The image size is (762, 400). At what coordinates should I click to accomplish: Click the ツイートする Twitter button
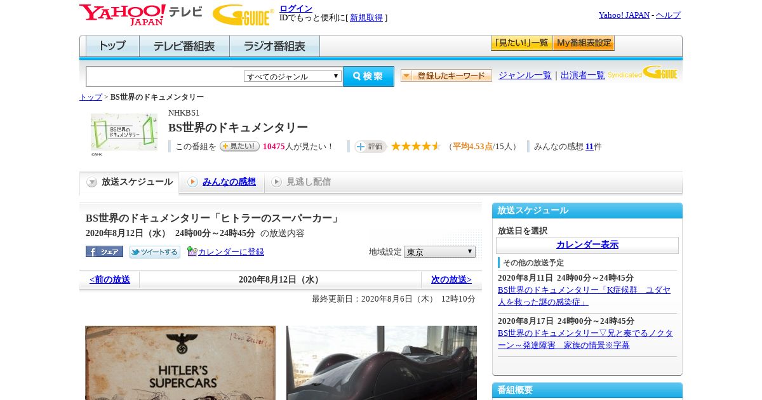[155, 251]
